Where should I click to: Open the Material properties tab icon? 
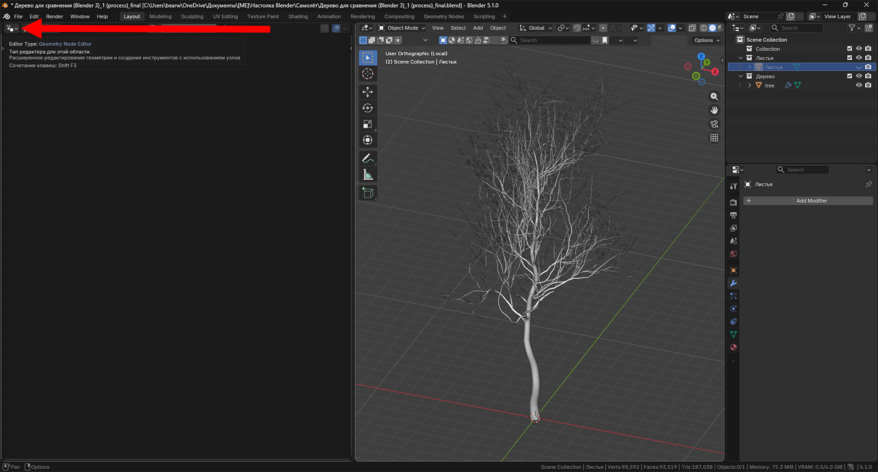pyautogui.click(x=733, y=347)
